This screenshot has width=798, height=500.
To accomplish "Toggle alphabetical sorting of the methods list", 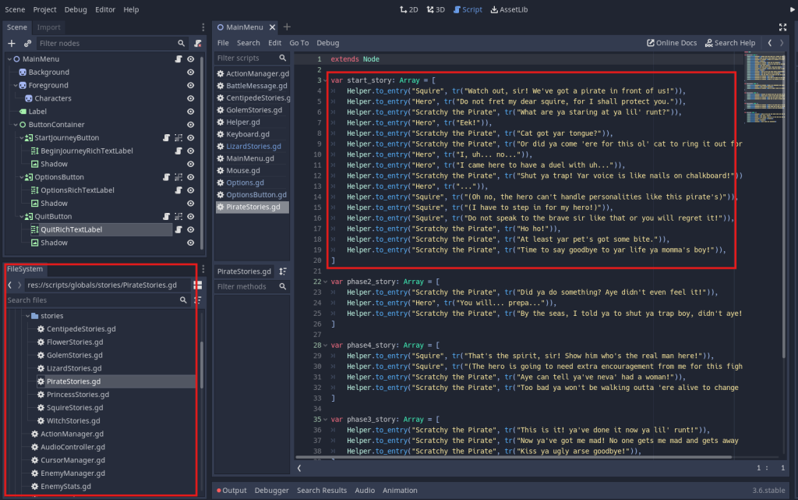I will point(283,271).
